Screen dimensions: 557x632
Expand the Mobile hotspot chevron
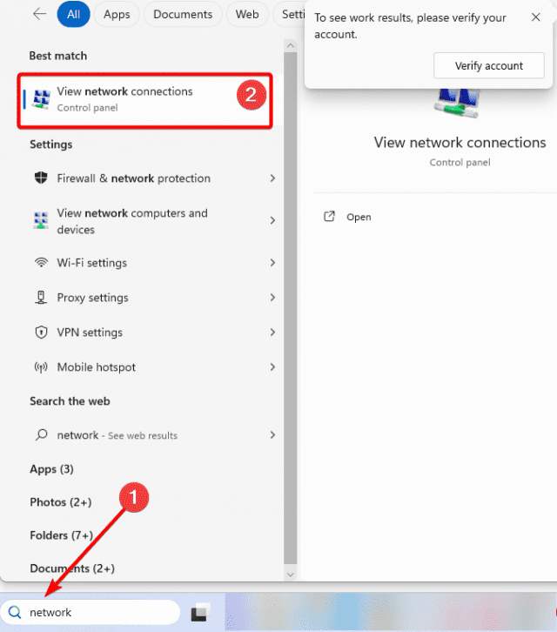click(x=272, y=367)
